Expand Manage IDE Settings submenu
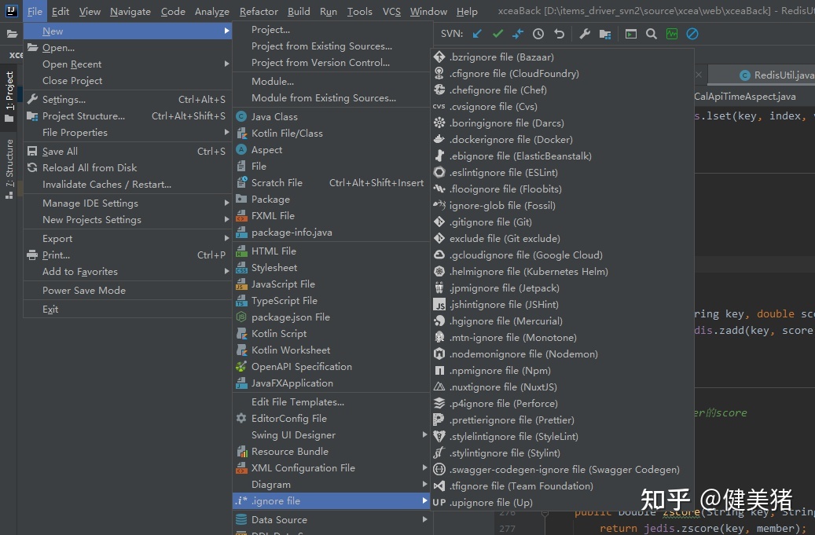The height and width of the screenshot is (535, 815). tap(127, 203)
